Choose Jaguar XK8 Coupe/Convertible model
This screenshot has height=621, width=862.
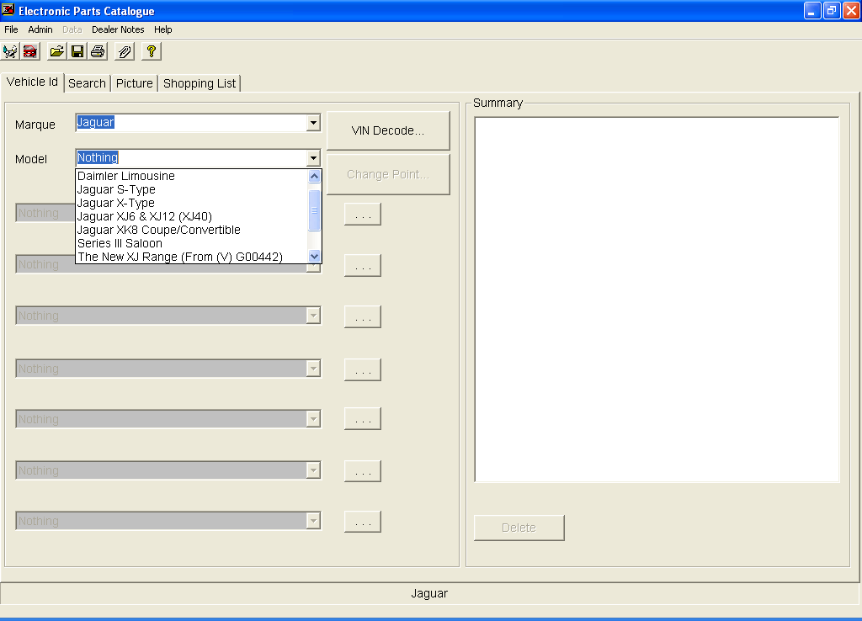coord(191,230)
